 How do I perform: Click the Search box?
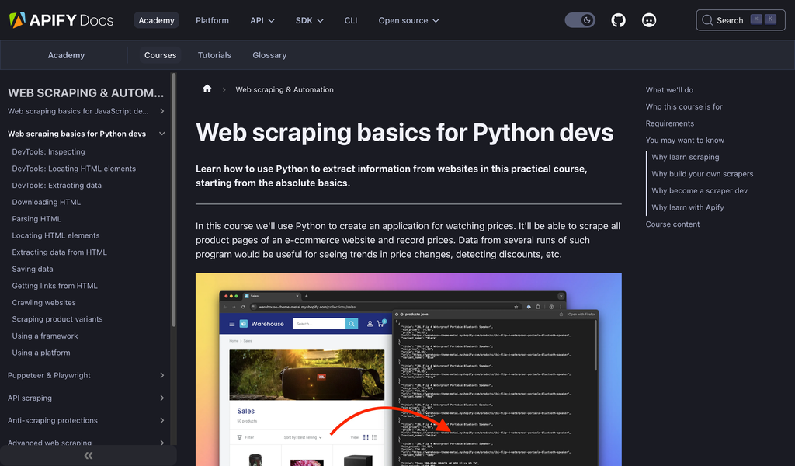pos(740,20)
